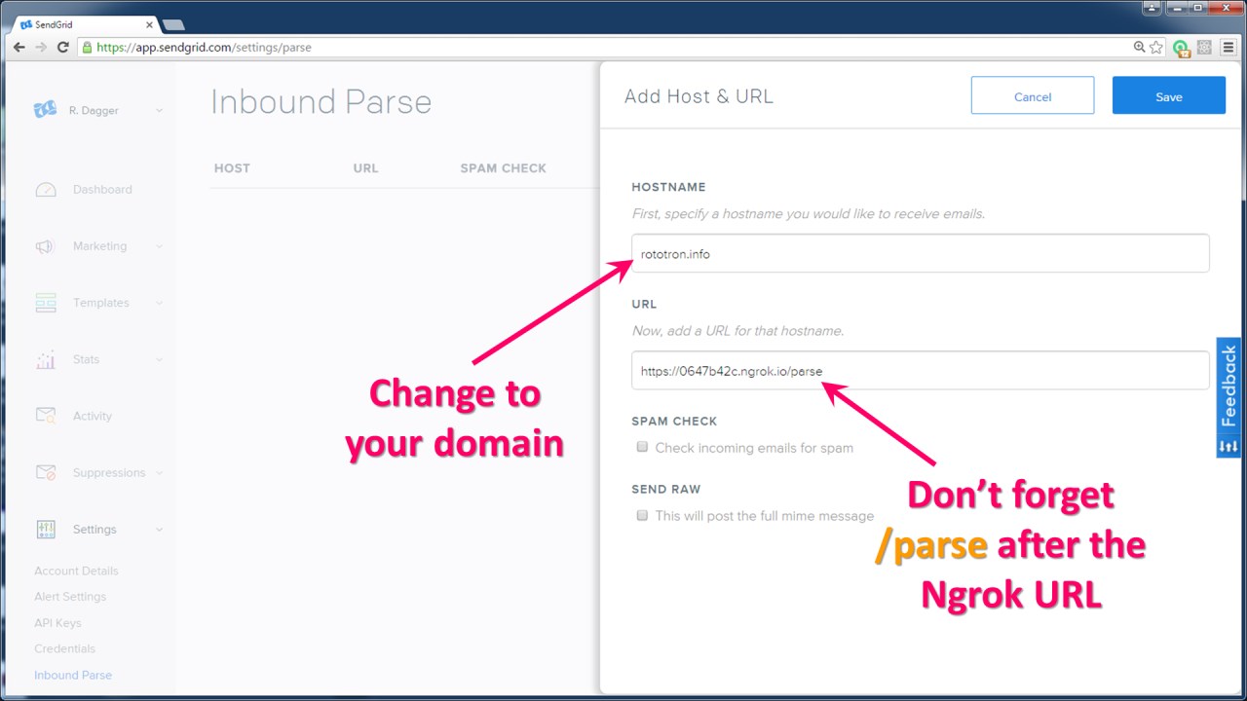Enable Check incoming emails for spam
1247x701 pixels.
point(642,447)
